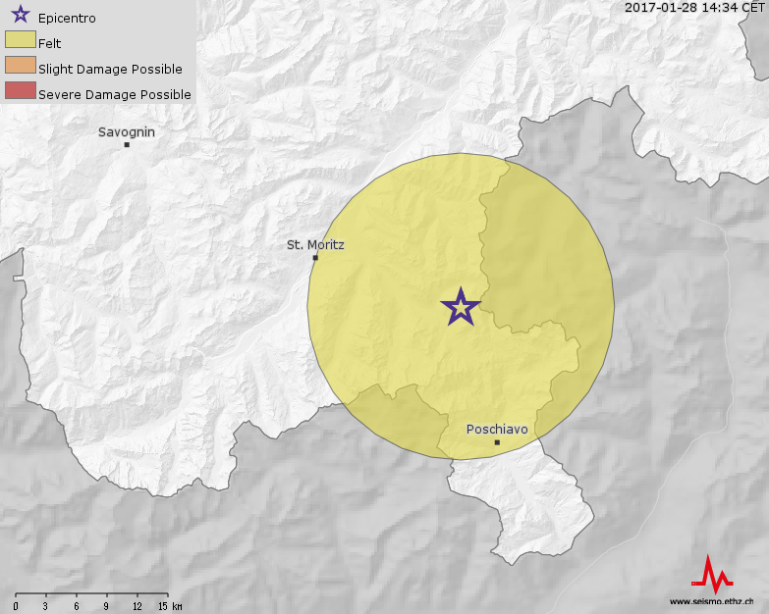Image resolution: width=769 pixels, height=614 pixels.
Task: Click the Felt legend text label
Action: click(50, 43)
